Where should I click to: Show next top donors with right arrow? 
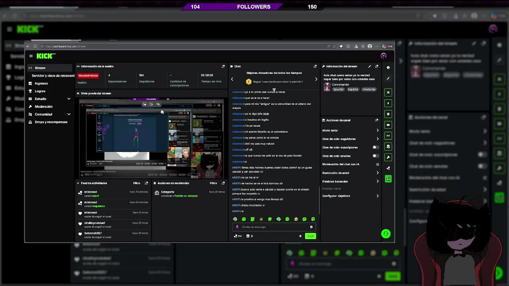coord(316,79)
